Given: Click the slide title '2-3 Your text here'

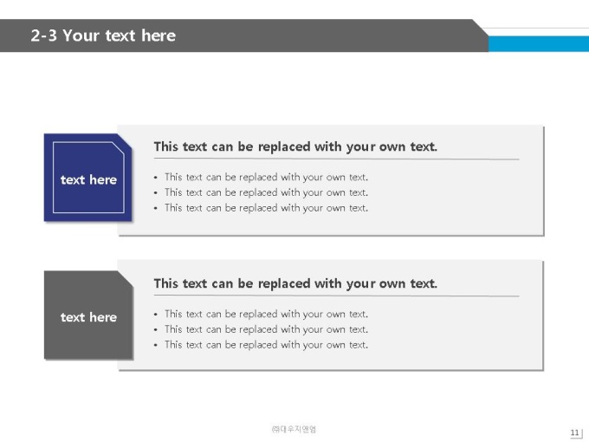Looking at the screenshot, I should [103, 36].
